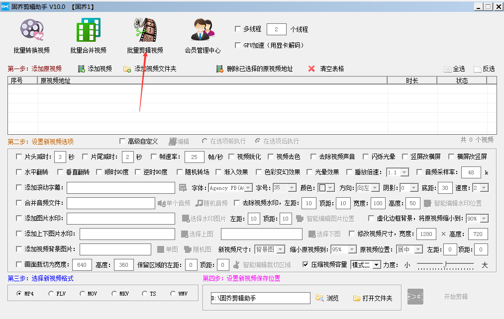Viewport: 504px width, 319px height.
Task: Click the 单个音频 speaker icon
Action: click(161, 203)
